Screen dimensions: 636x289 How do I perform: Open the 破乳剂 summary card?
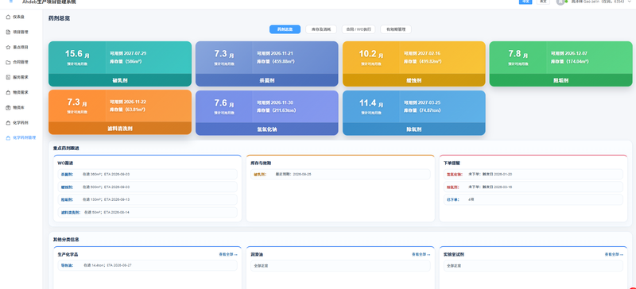pos(120,64)
